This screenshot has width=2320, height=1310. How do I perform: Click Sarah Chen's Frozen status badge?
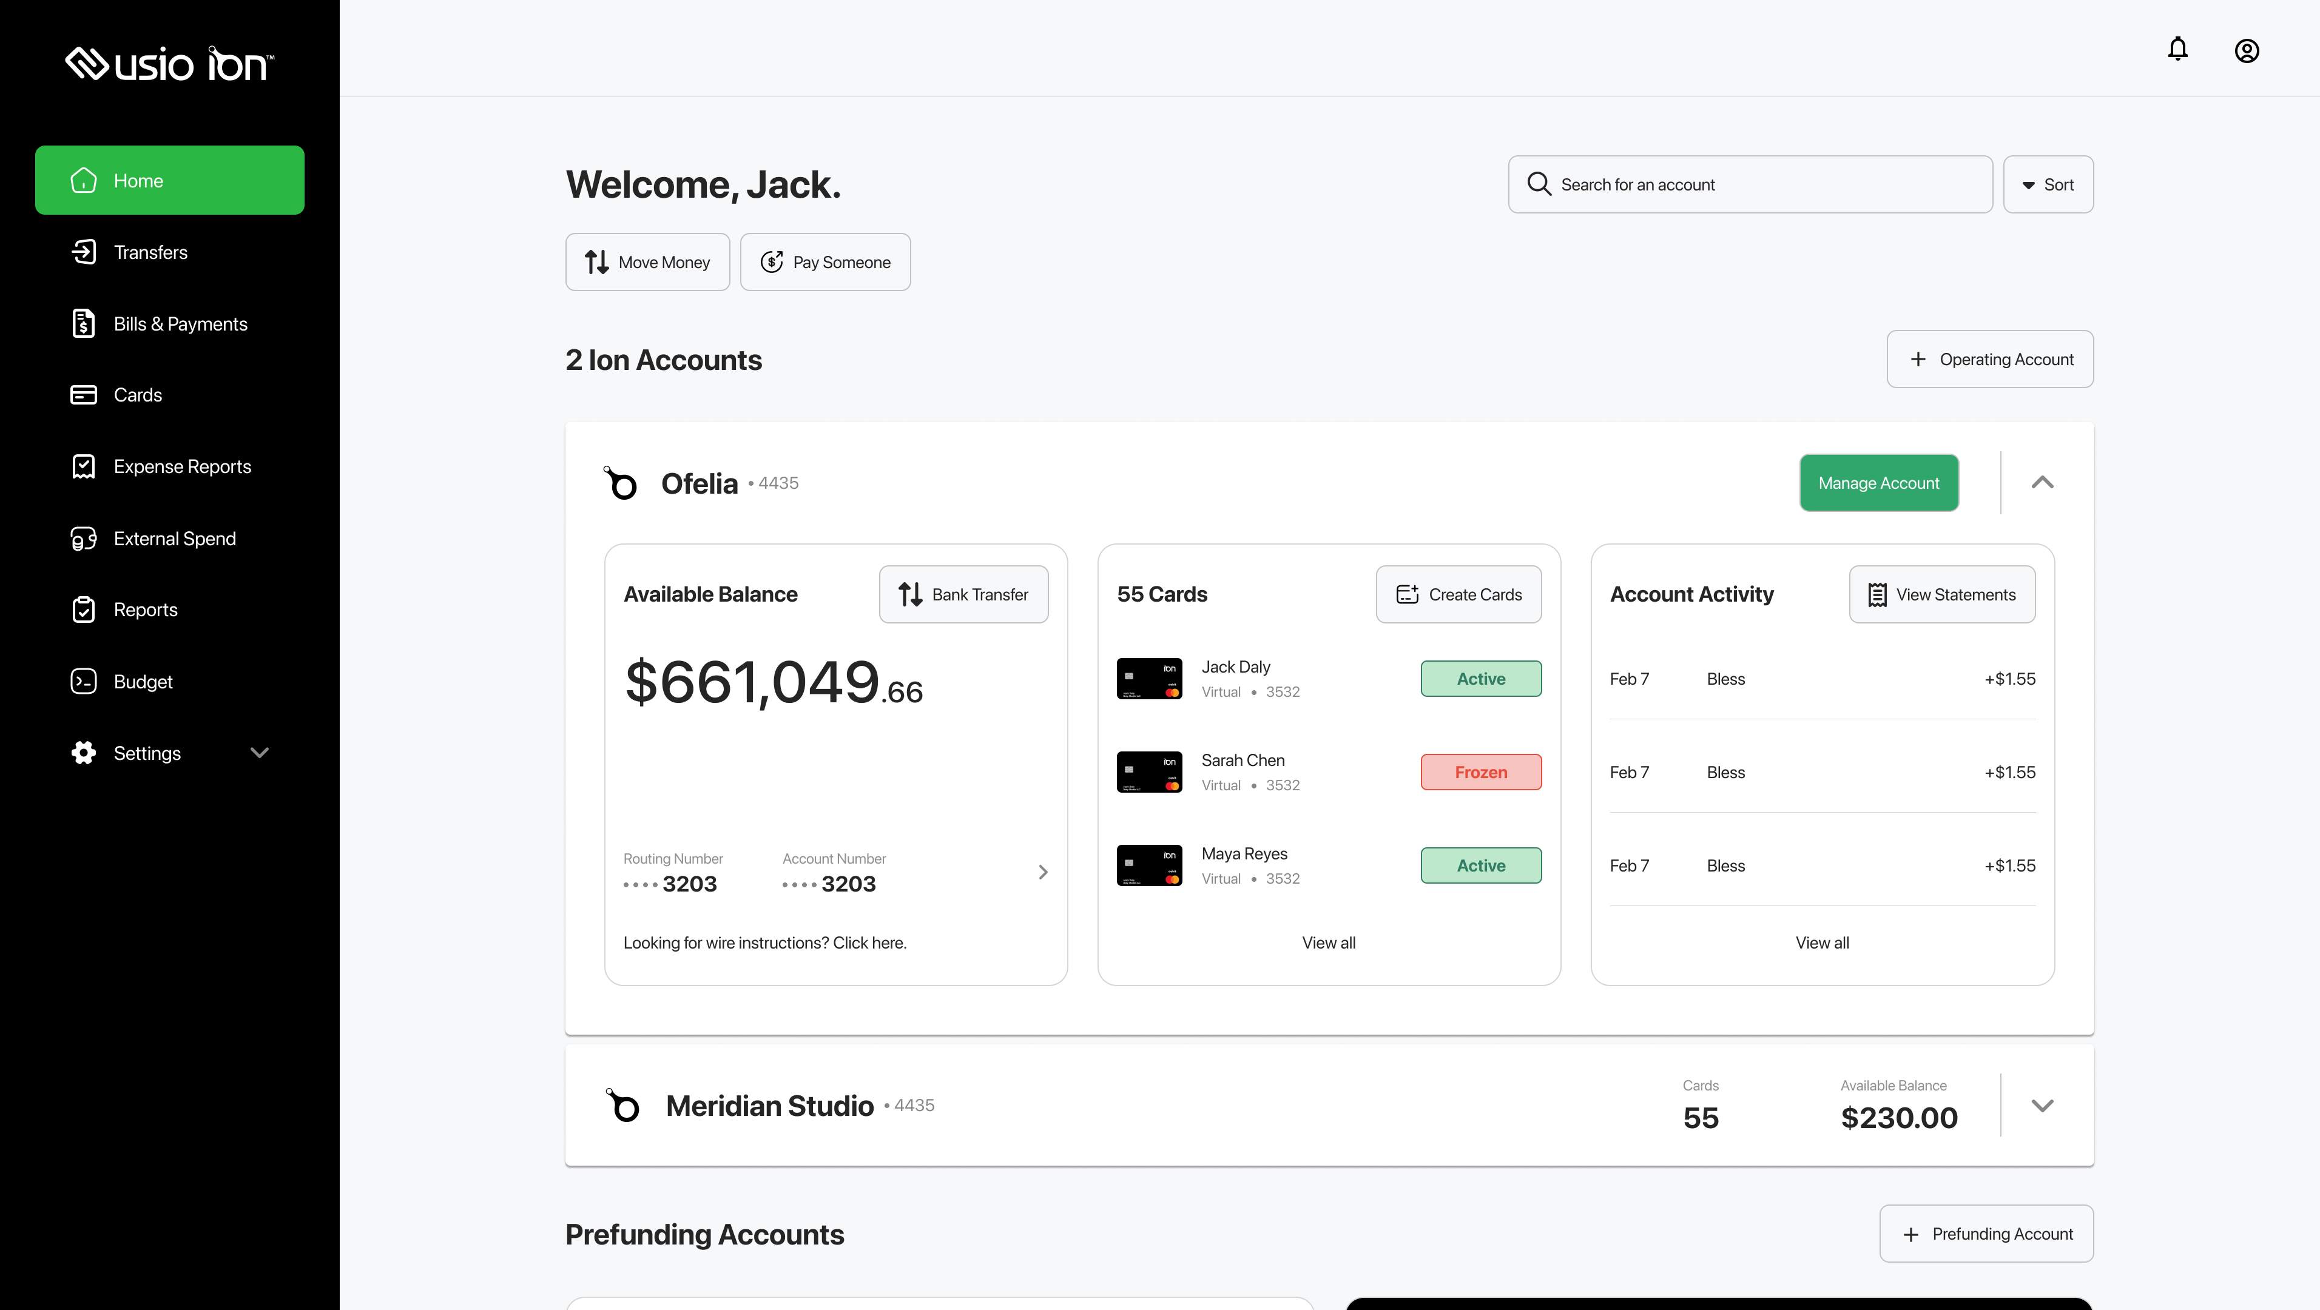click(x=1480, y=773)
